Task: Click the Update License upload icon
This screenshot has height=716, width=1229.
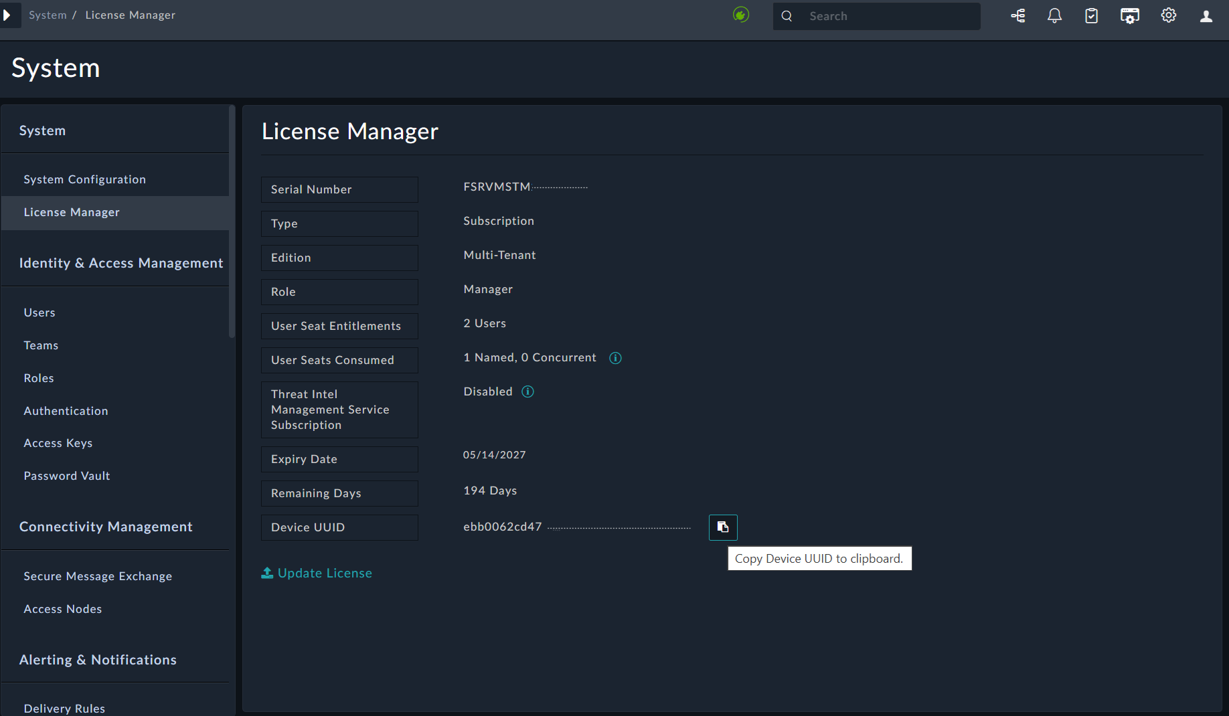Action: pyautogui.click(x=267, y=573)
